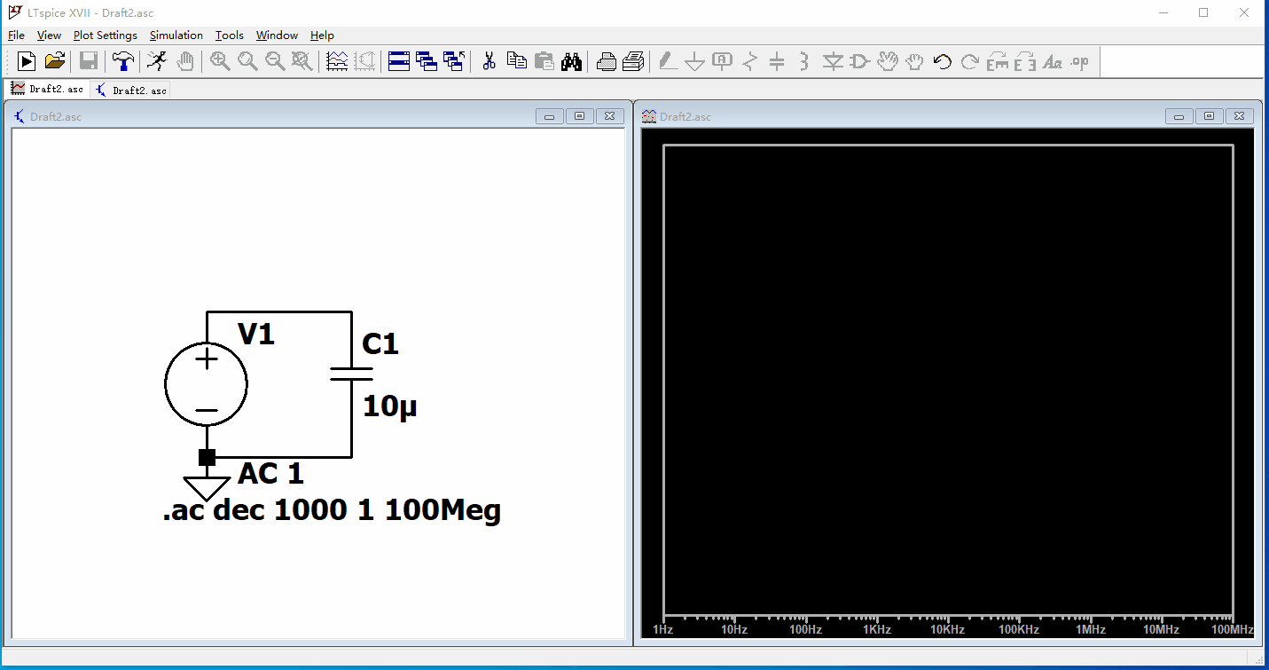Image resolution: width=1269 pixels, height=670 pixels.
Task: Run simulation with the running man icon
Action: (x=156, y=61)
